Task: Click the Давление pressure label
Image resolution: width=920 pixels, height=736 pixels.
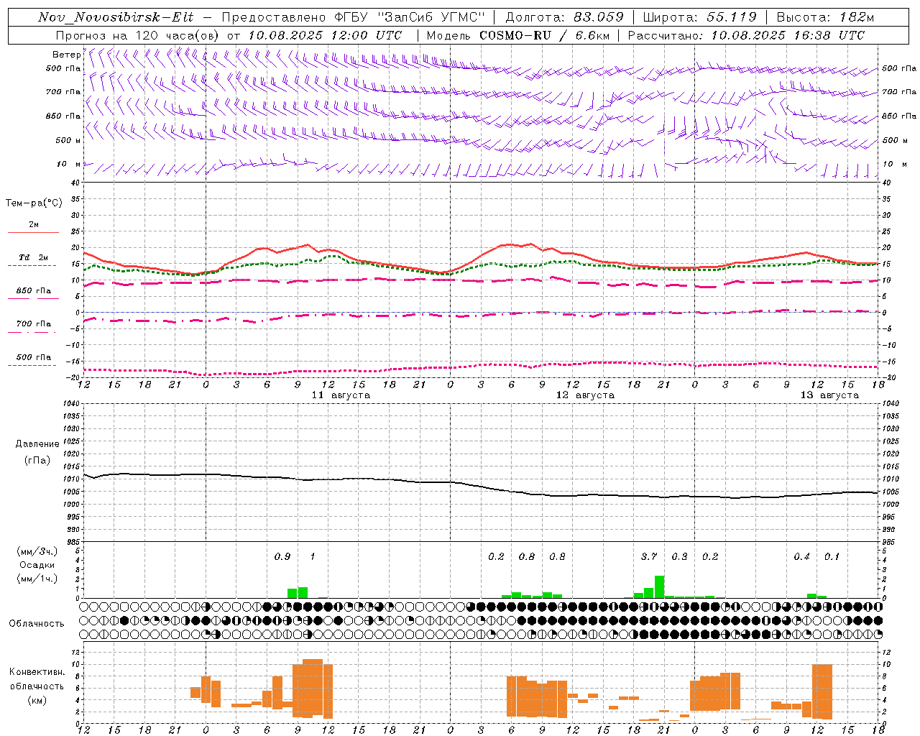Action: (37, 444)
